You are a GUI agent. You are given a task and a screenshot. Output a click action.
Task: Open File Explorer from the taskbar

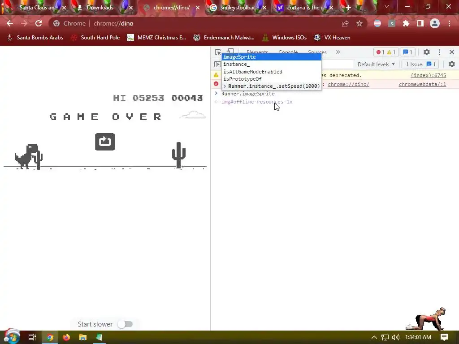click(x=83, y=337)
